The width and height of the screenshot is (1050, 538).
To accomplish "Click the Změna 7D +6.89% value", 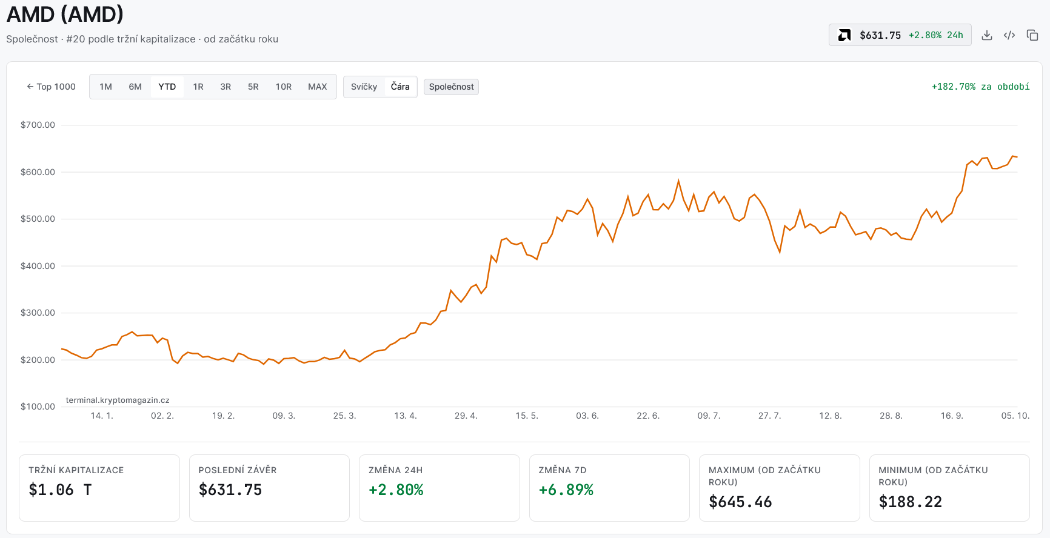I will click(x=566, y=490).
